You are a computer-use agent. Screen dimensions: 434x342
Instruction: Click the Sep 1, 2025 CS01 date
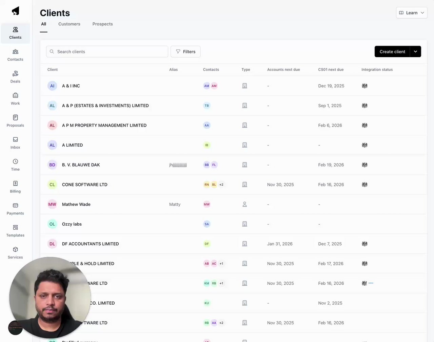coord(330,106)
